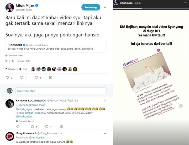
Task: Retweet RR NONY ROOSTRIWIYAT's reply
Action: pos(32,126)
